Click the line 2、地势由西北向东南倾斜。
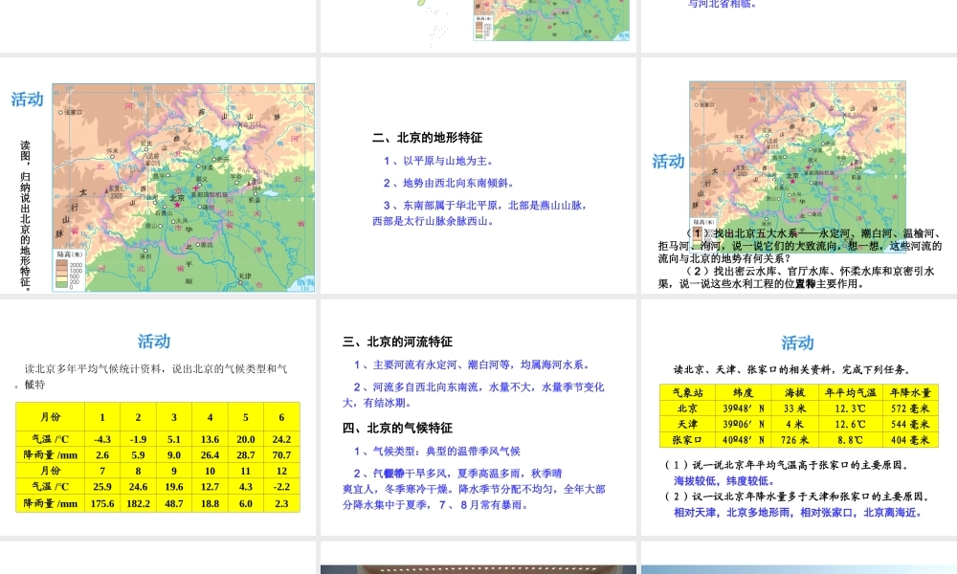 tap(449, 183)
